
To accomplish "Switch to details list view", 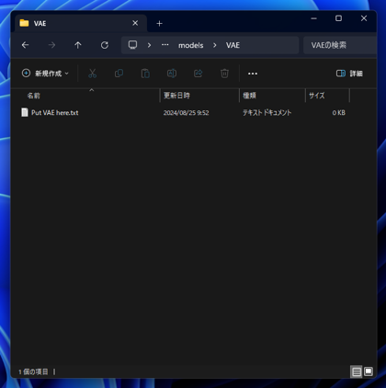I will click(357, 371).
